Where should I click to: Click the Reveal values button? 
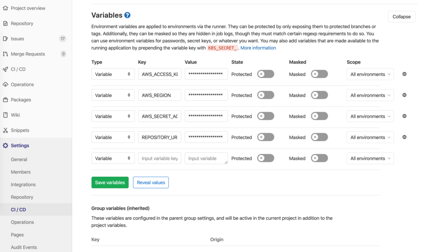click(x=151, y=183)
